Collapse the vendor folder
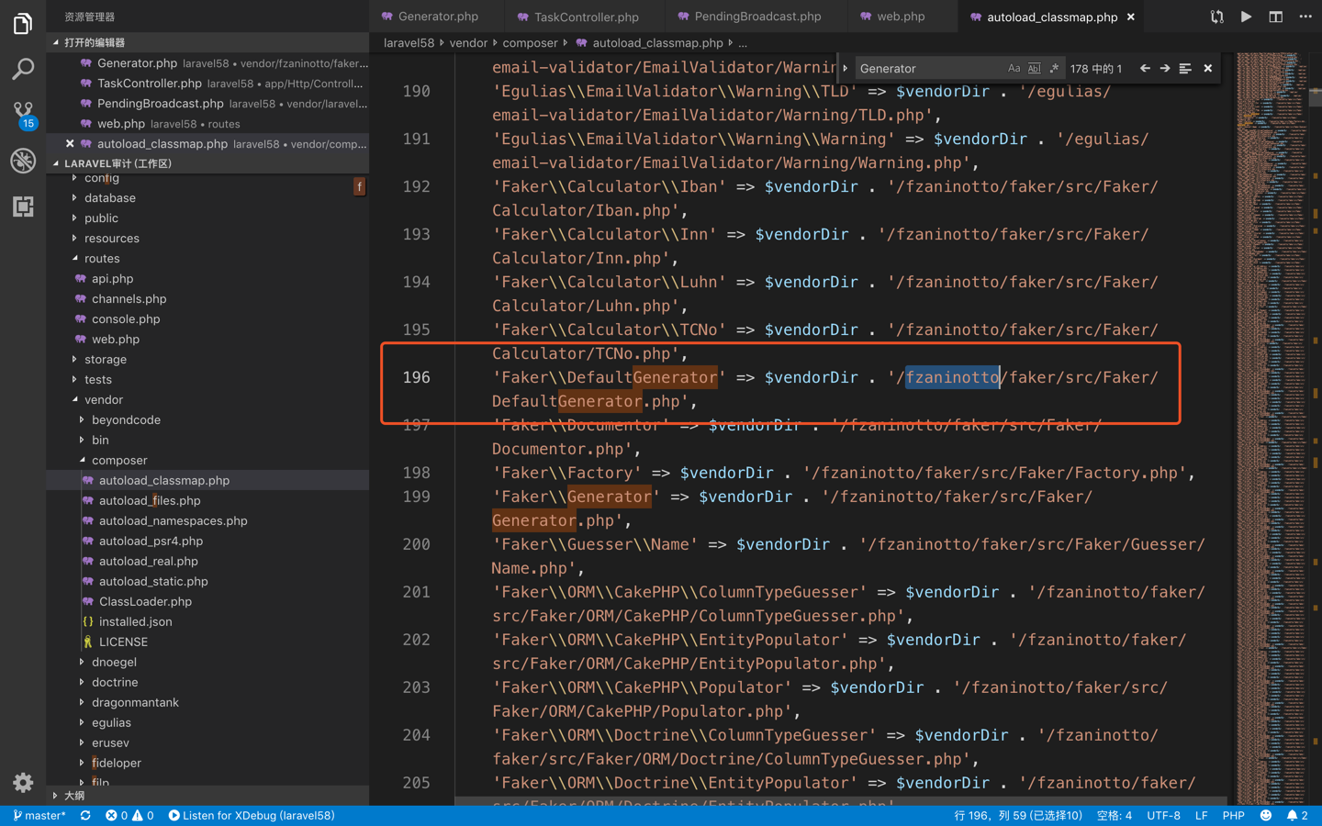This screenshot has height=826, width=1322. [x=103, y=400]
